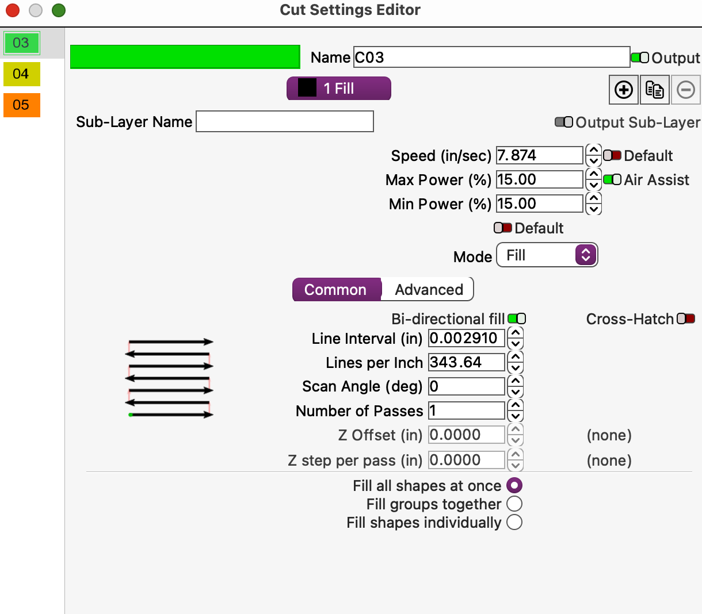Decrease Number of Passes with the down arrow
Image resolution: width=702 pixels, height=614 pixels.
516,416
